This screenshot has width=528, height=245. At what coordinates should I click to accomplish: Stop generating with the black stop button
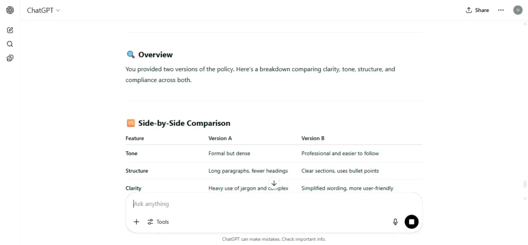(x=411, y=222)
